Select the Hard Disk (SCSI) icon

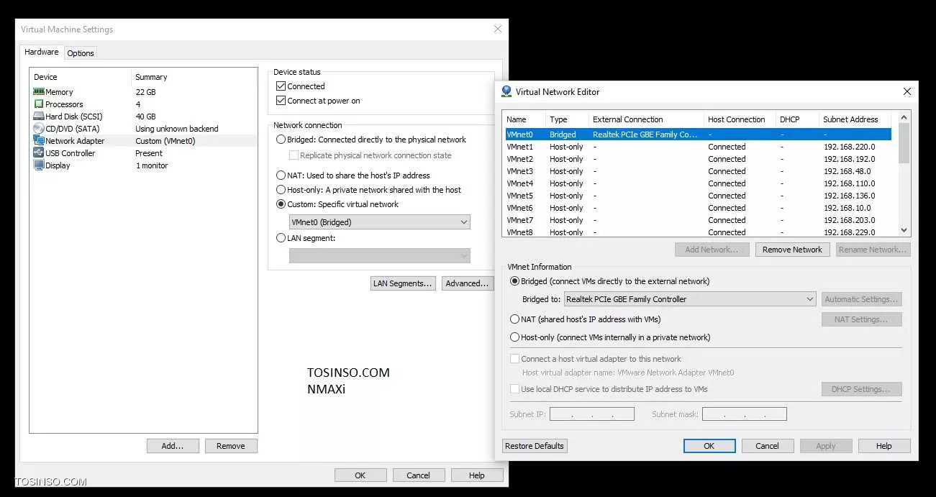point(39,117)
